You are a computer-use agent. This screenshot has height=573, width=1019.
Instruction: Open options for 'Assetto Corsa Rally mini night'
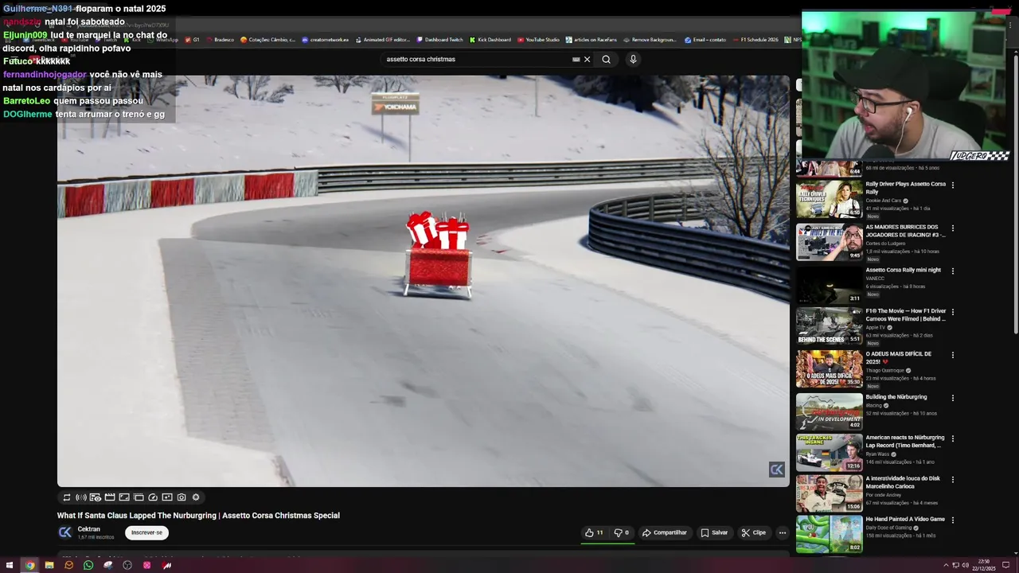click(953, 271)
